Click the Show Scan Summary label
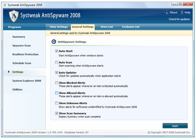 tap(72, 113)
